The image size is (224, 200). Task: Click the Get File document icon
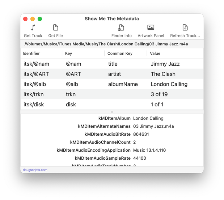point(55,28)
